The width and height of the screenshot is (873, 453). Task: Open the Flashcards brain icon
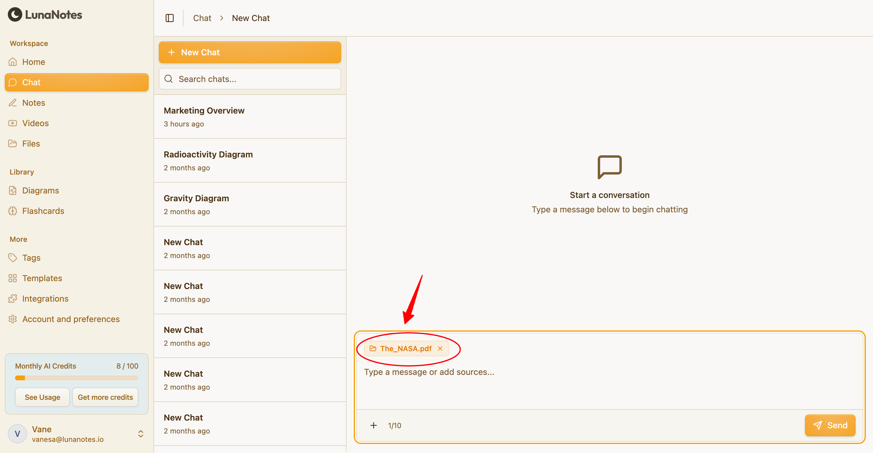(13, 211)
